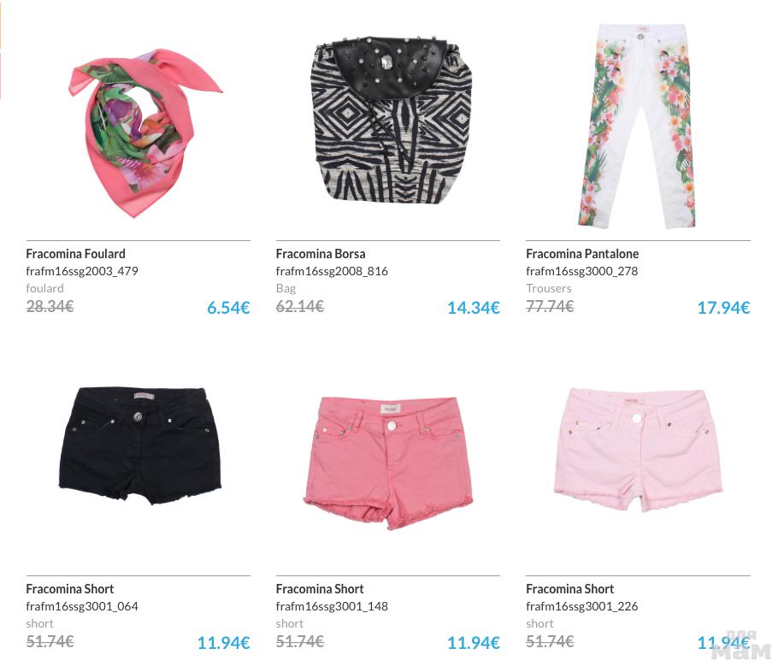Click the Trousers category label
The width and height of the screenshot is (784, 672).
(549, 288)
